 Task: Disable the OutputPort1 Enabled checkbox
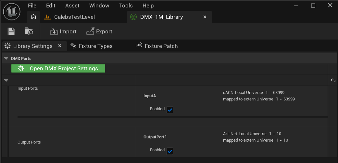pyautogui.click(x=170, y=151)
